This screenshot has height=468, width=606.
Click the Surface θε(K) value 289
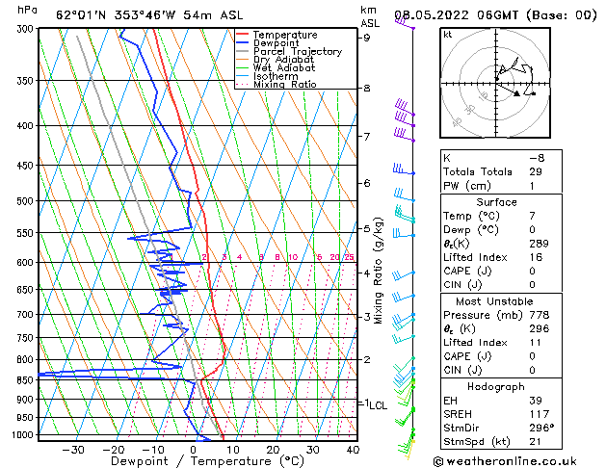pyautogui.click(x=540, y=244)
